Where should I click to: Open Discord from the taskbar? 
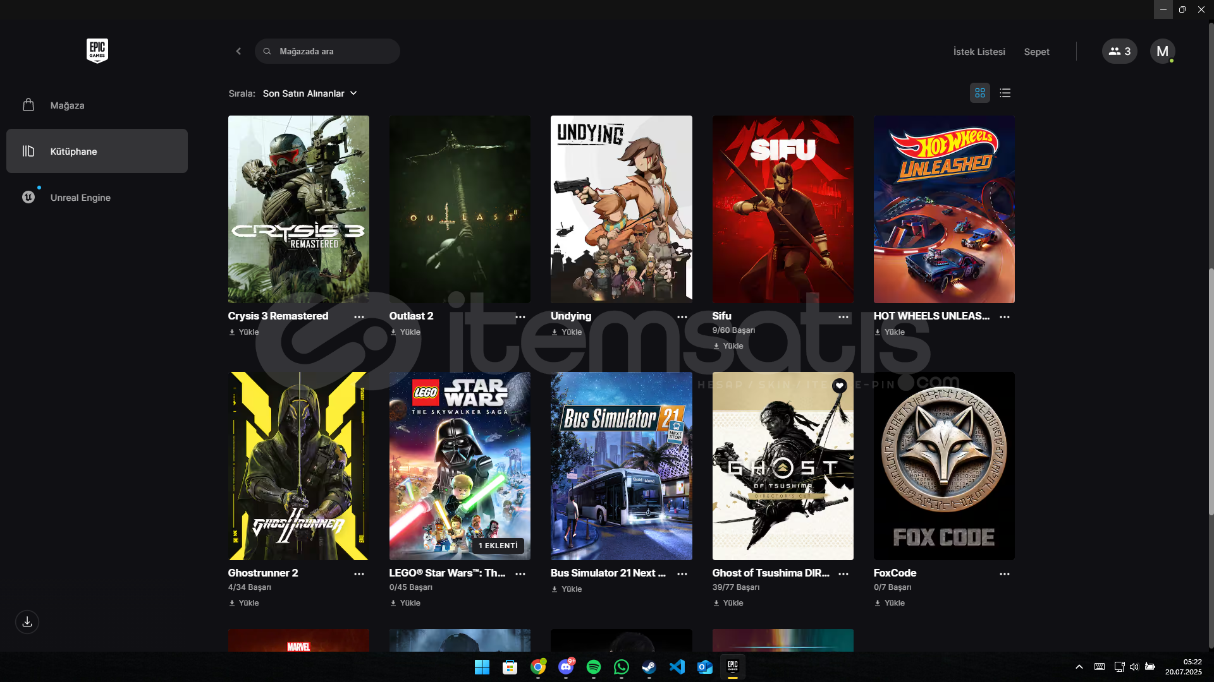566,667
